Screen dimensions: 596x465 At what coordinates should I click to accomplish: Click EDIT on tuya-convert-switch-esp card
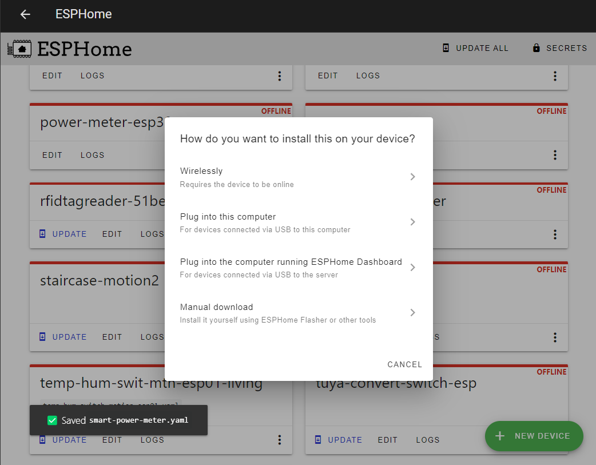[388, 440]
